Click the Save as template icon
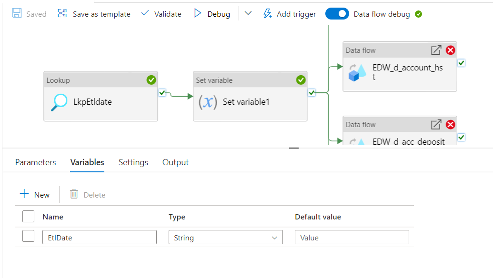 pyautogui.click(x=62, y=13)
